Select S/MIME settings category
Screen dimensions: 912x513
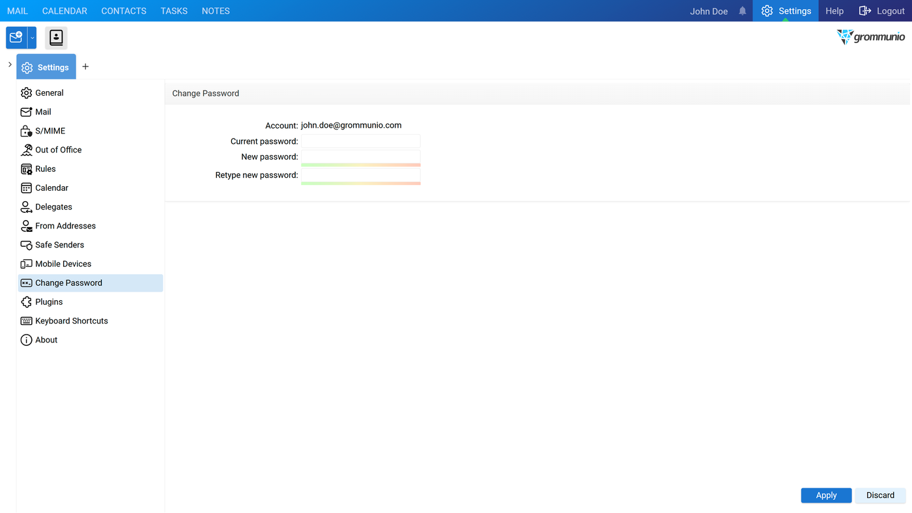click(x=50, y=131)
